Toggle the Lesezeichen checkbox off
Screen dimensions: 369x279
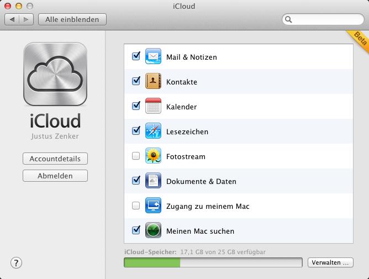(136, 131)
